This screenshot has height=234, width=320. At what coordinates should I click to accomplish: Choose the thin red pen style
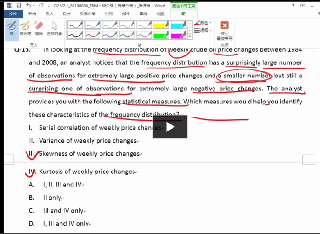(x=93, y=25)
